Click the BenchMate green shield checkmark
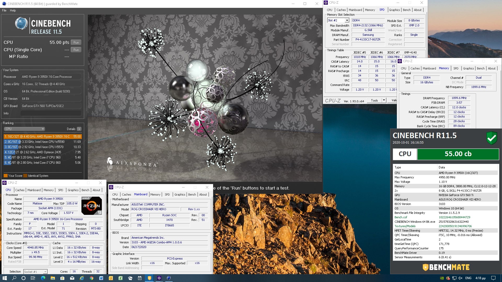502x282 pixels. click(492, 138)
